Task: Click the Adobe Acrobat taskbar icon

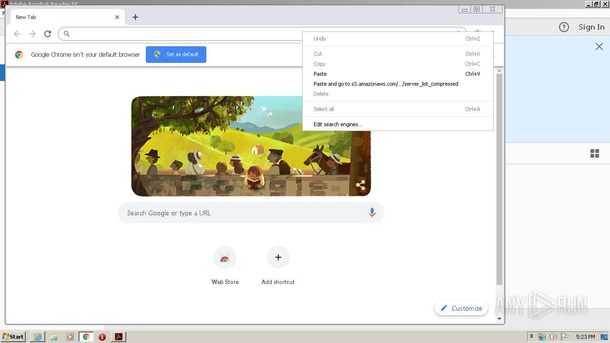Action: 119,337
